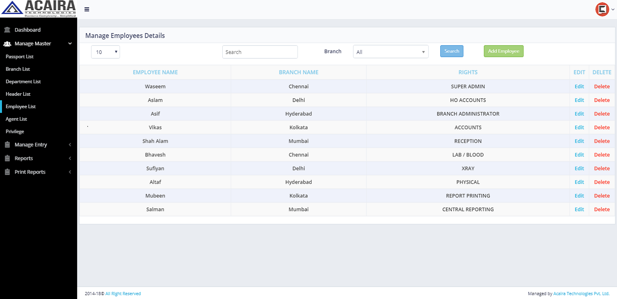Click the Manage Master people icon

(x=7, y=44)
